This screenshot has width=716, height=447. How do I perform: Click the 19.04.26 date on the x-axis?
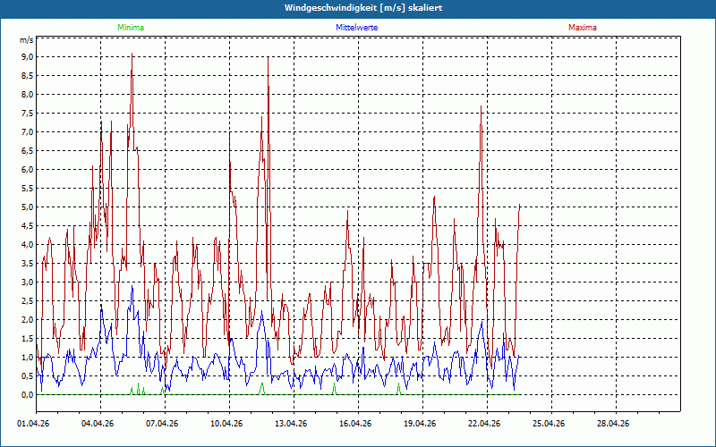click(422, 424)
